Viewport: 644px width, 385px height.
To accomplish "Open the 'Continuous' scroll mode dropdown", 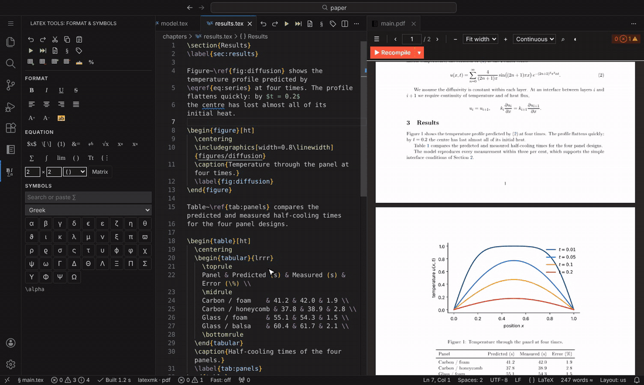I will [x=535, y=39].
